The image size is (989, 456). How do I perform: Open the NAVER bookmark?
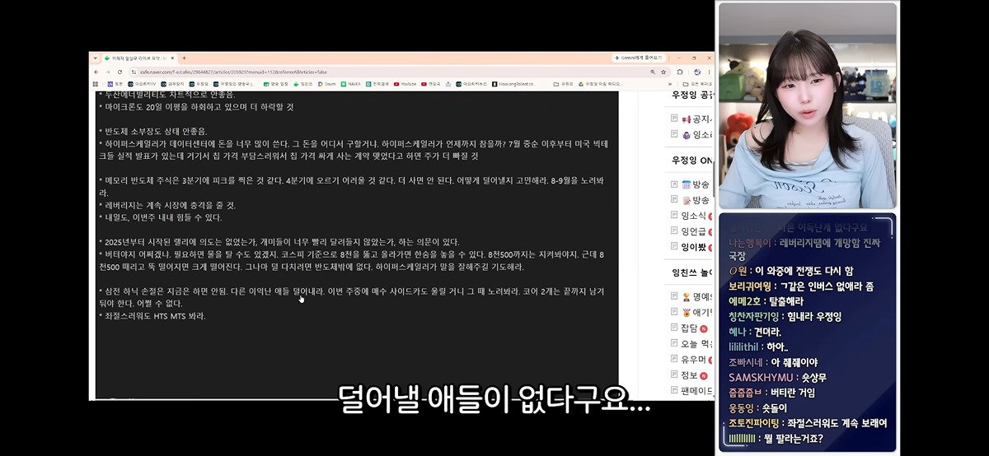[350, 84]
